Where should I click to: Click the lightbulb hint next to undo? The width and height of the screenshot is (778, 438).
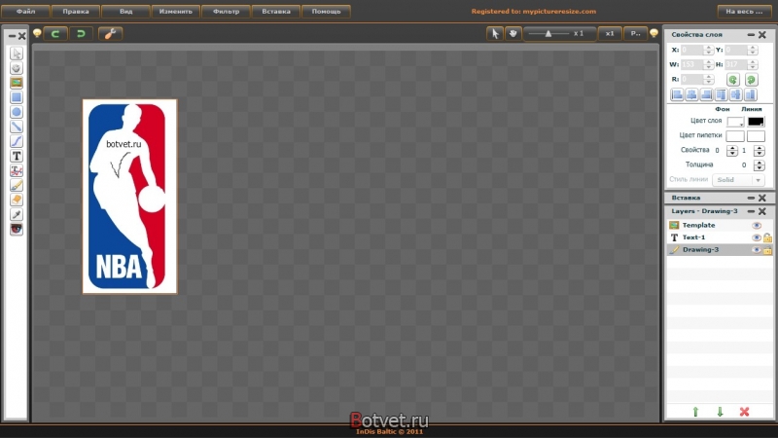click(x=37, y=34)
